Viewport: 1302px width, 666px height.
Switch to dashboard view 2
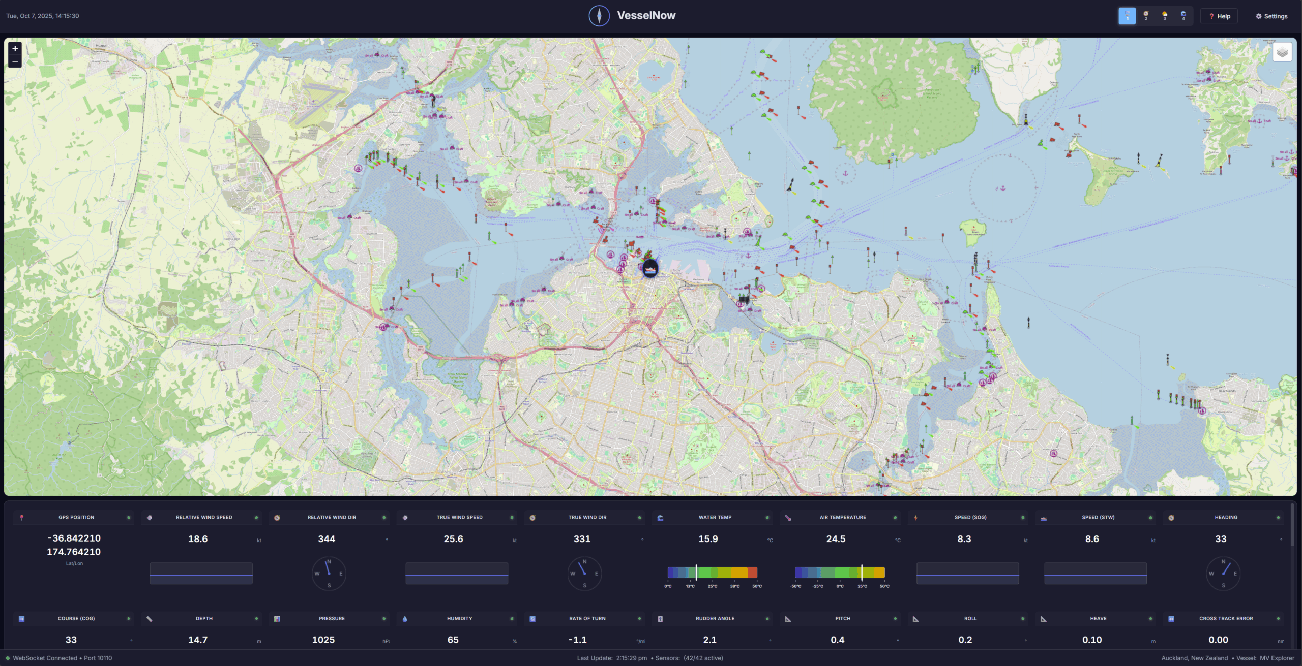click(1146, 16)
